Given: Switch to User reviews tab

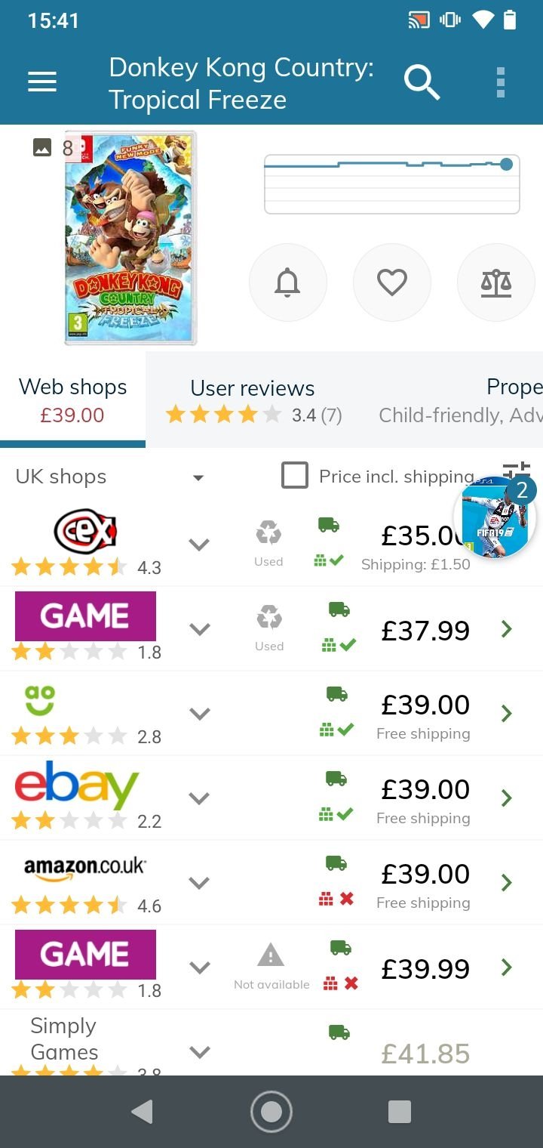Looking at the screenshot, I should (x=253, y=400).
